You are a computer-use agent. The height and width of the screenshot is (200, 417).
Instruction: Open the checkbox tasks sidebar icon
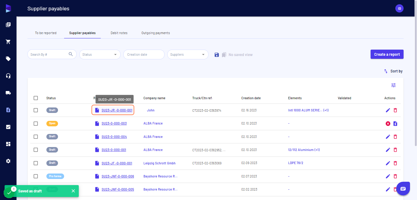tap(8, 127)
